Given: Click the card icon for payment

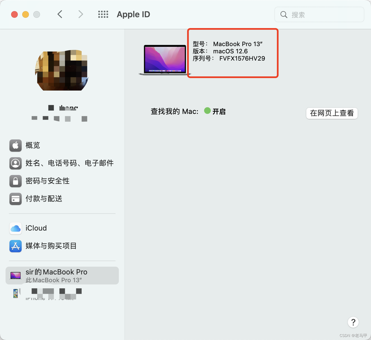Looking at the screenshot, I should click(x=16, y=199).
